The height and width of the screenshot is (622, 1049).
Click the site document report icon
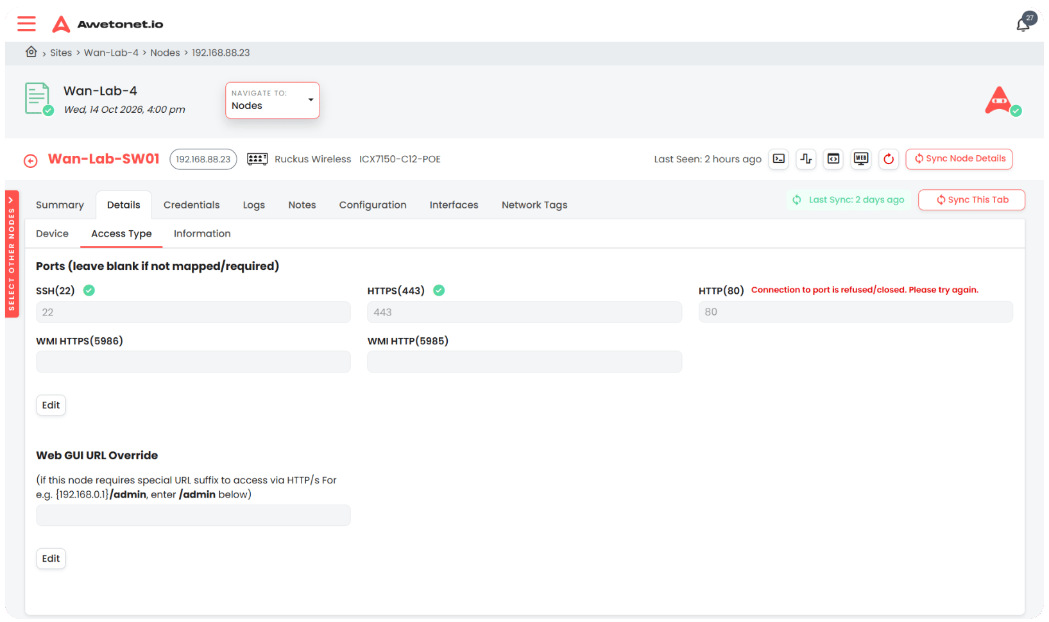(x=38, y=99)
